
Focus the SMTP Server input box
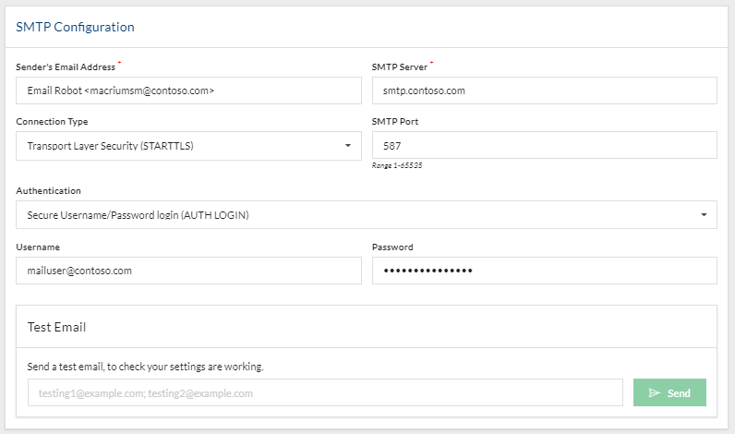pyautogui.click(x=544, y=90)
